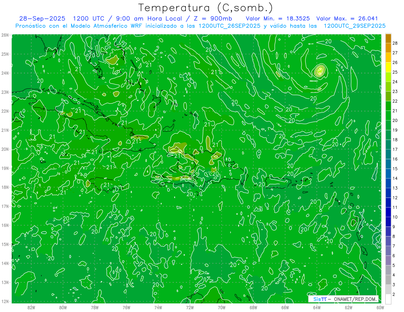Click the longitude axis label '68W'
This screenshot has width=404, height=312.
[x=253, y=307]
